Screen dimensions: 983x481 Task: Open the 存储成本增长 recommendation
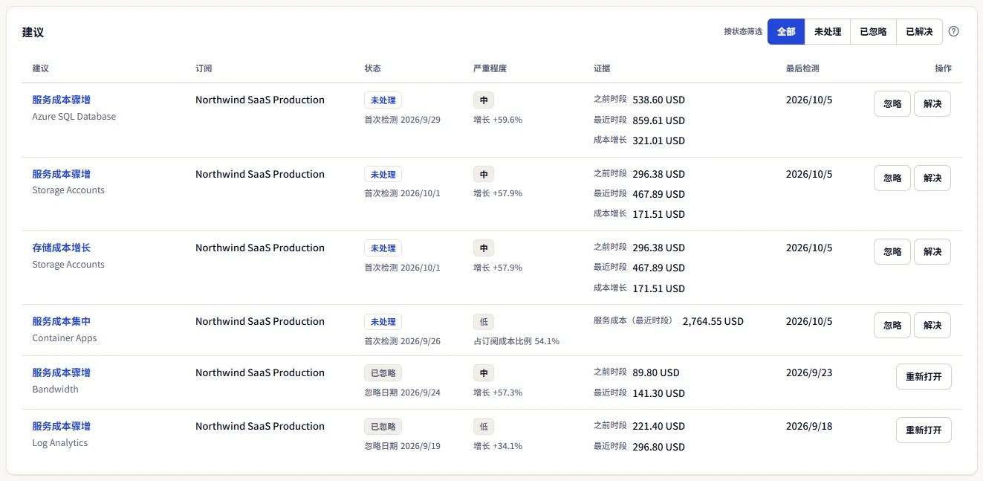pos(61,248)
